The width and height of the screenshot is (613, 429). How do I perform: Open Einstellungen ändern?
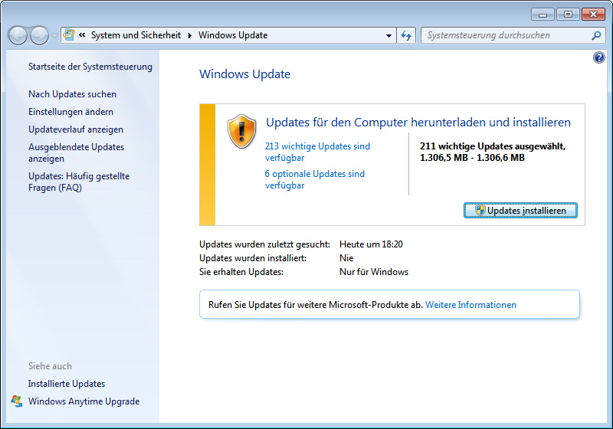click(x=70, y=112)
